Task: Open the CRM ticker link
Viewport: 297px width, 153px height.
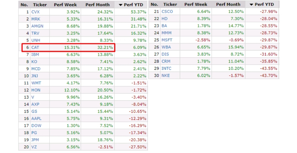Action: coord(166,61)
